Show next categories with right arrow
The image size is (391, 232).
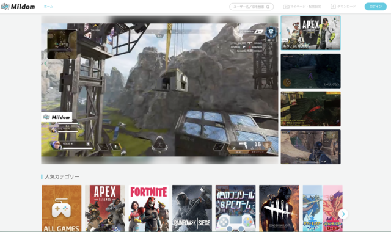(x=343, y=214)
